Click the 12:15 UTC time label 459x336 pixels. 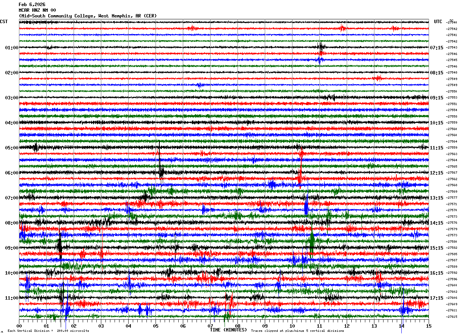click(437, 173)
